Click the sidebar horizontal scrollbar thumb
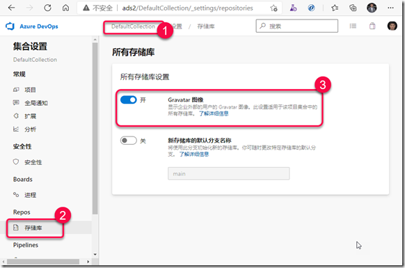 click(43, 262)
